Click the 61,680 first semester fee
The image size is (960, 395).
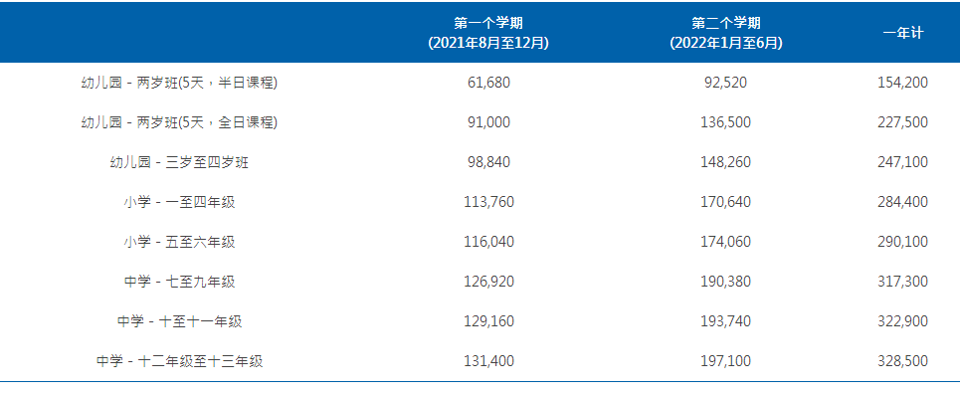tap(488, 83)
